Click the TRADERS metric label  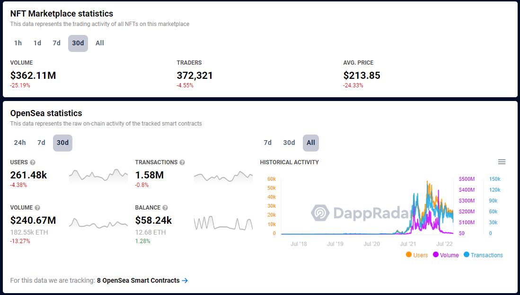coord(189,63)
